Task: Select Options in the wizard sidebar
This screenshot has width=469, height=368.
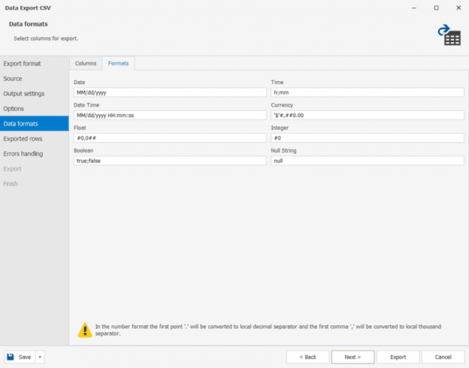Action: (x=14, y=109)
